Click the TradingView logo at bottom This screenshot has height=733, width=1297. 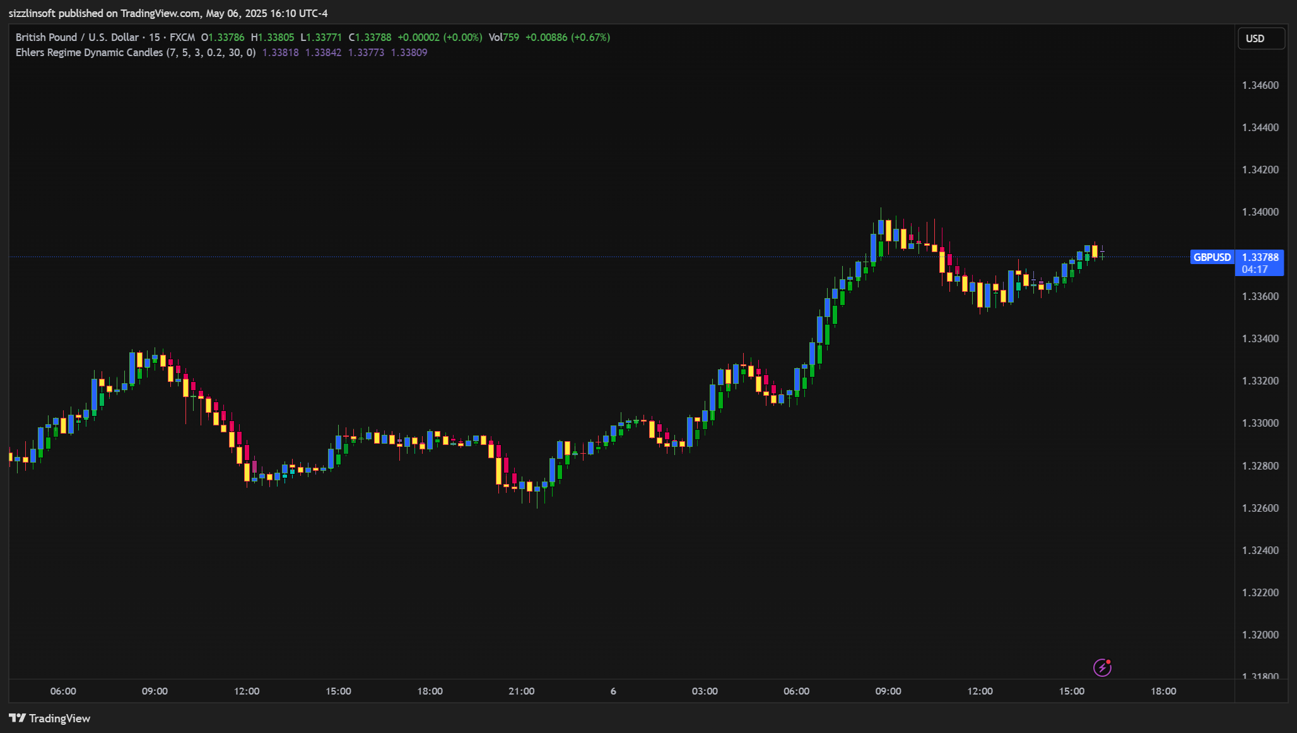[x=50, y=719]
